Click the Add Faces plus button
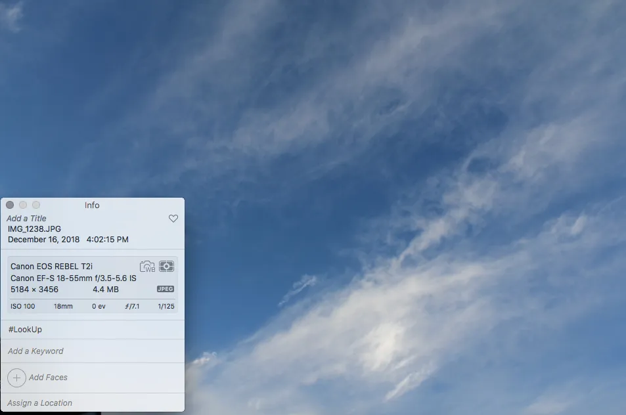This screenshot has height=415, width=626. click(17, 378)
